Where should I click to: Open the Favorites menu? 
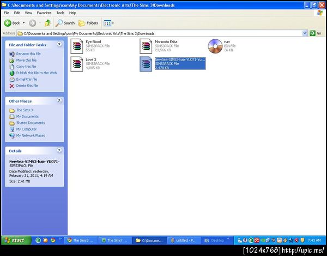pyautogui.click(x=44, y=13)
